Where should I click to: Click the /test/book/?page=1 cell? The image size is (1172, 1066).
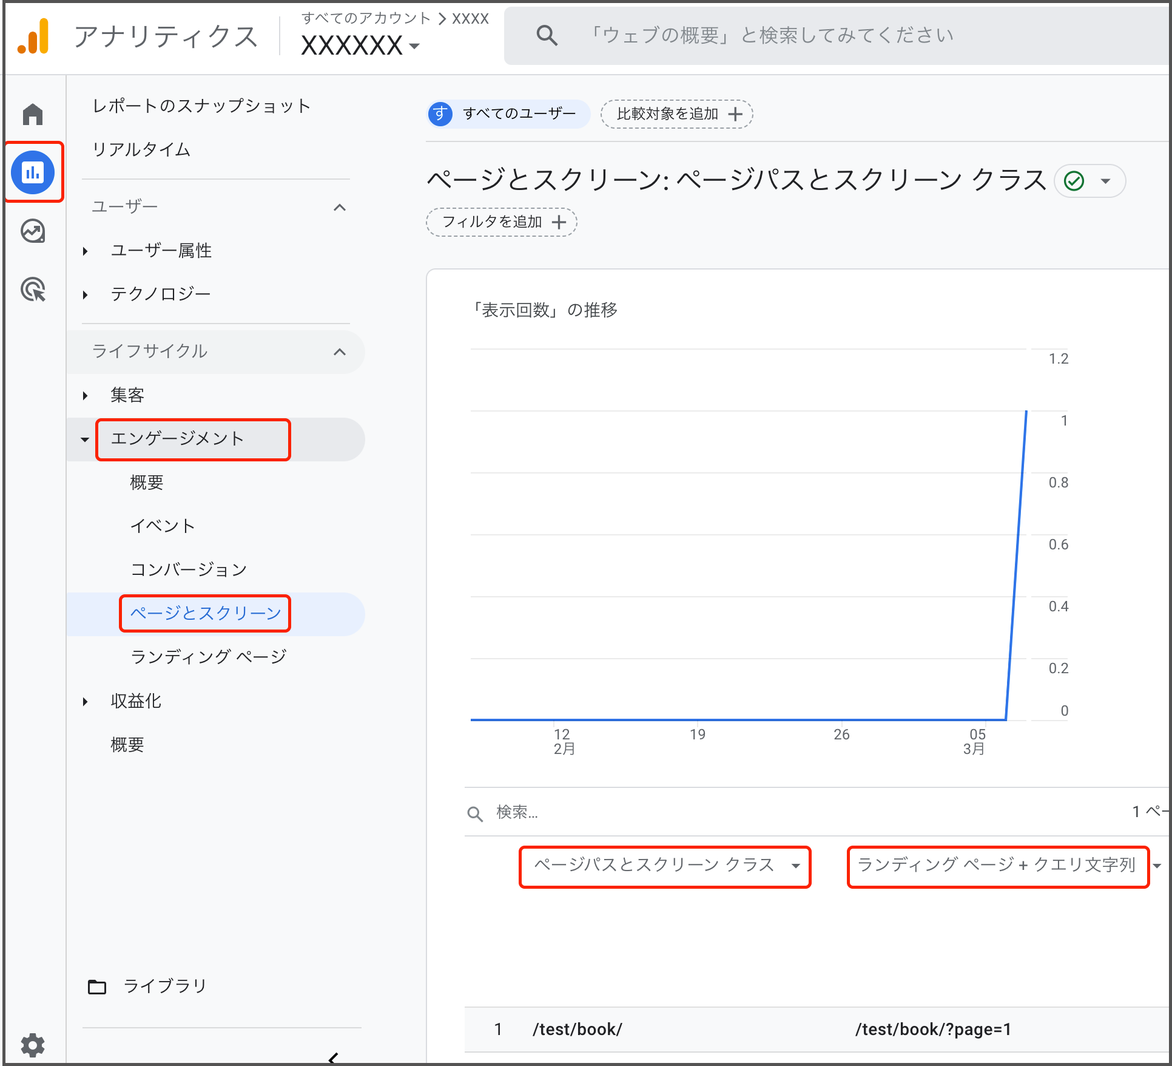(x=933, y=1030)
